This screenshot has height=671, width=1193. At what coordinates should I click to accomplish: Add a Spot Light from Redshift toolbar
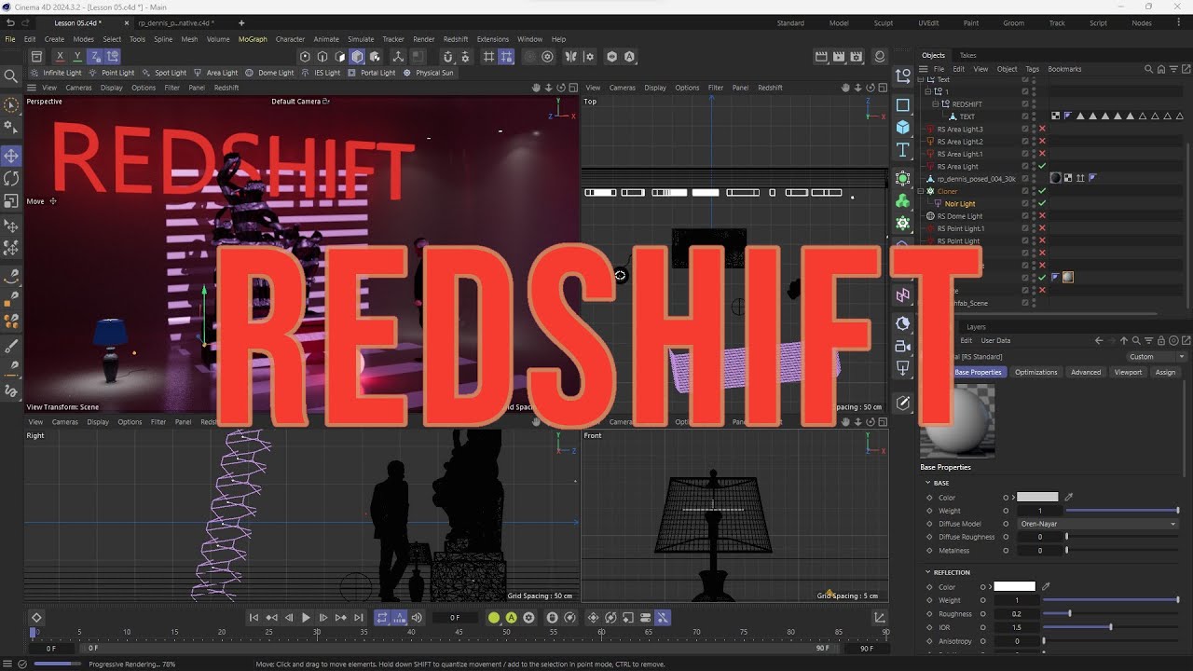pyautogui.click(x=164, y=73)
